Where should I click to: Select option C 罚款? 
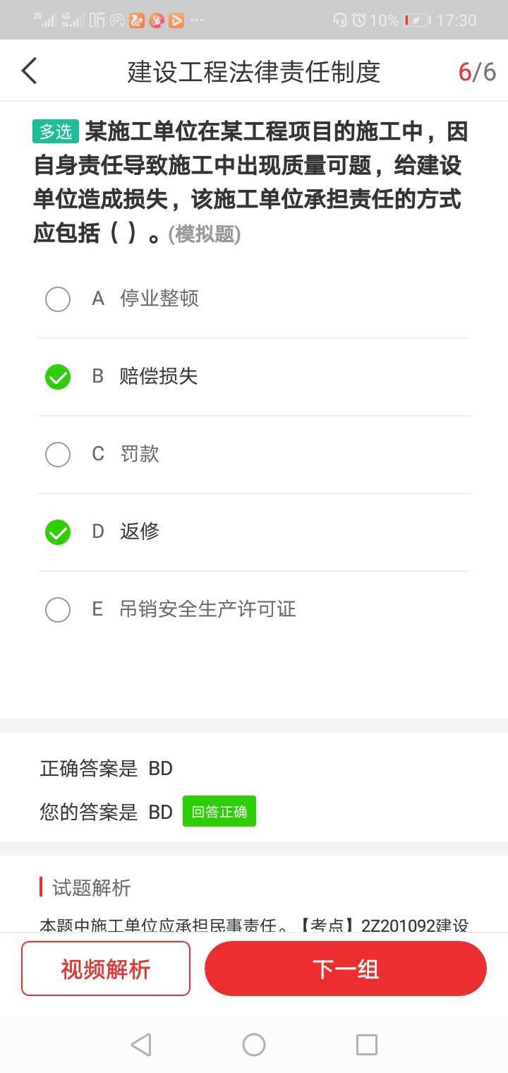pos(58,455)
